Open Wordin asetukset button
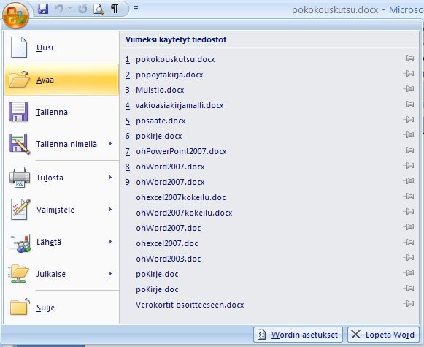Viewport: 424px width, 347px height. tap(298, 335)
